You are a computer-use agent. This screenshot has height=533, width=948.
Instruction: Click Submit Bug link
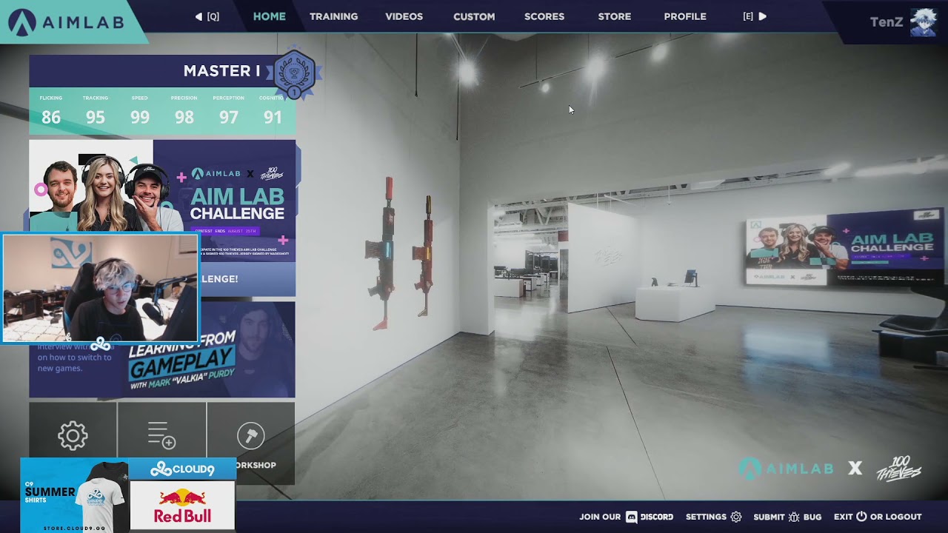pyautogui.click(x=787, y=517)
